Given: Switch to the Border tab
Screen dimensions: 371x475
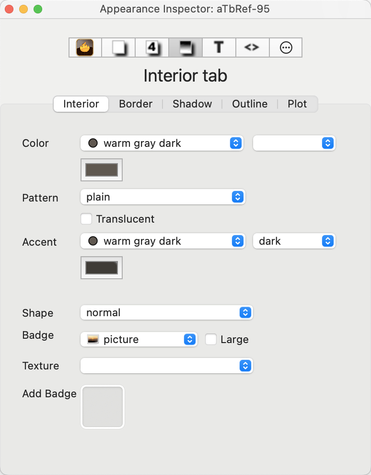Looking at the screenshot, I should (136, 104).
